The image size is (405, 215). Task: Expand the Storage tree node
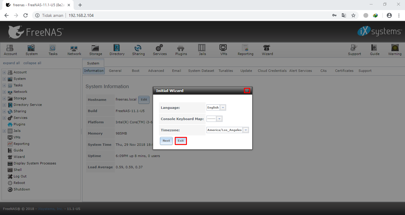(4, 98)
